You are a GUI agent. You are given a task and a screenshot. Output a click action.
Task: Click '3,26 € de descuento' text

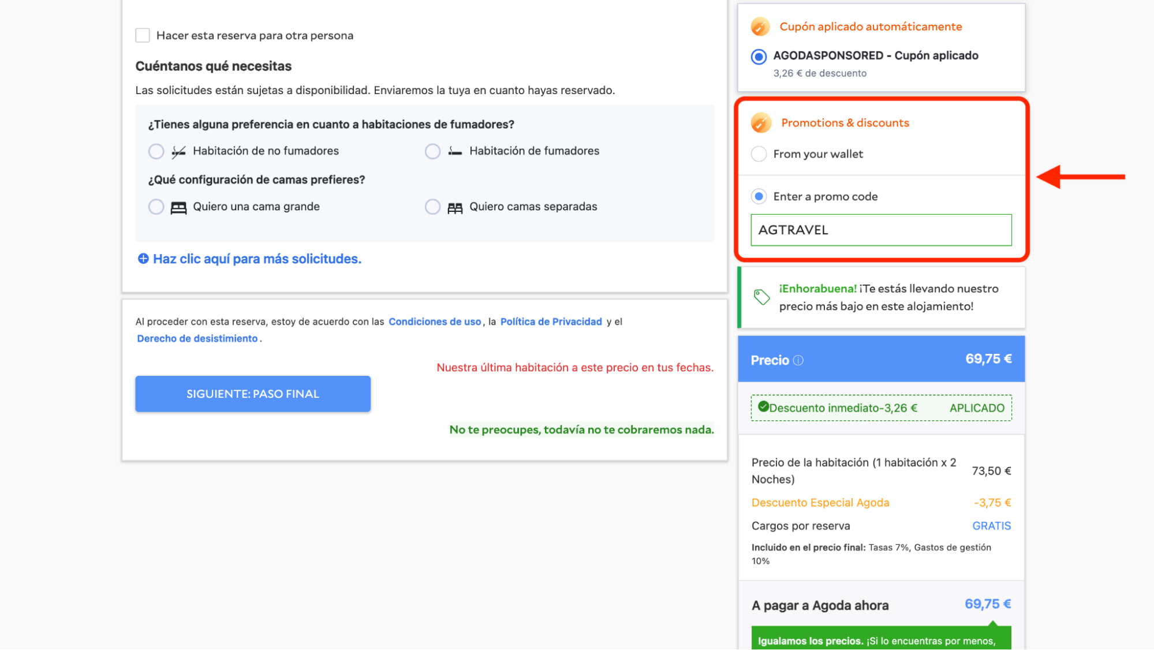(820, 73)
